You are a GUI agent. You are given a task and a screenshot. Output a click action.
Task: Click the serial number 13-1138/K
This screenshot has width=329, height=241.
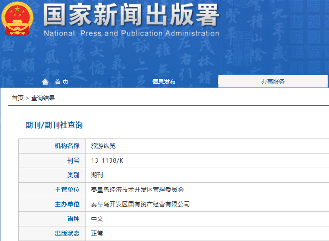pos(107,160)
